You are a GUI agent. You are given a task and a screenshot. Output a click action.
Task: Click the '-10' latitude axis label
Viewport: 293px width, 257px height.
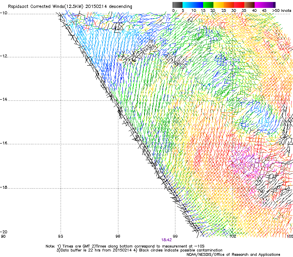(x=4, y=13)
